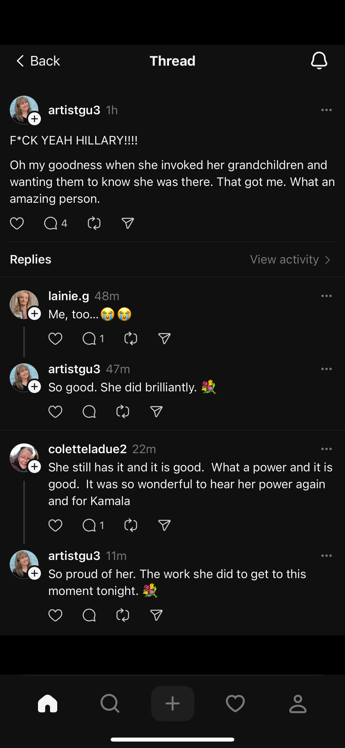Like lainie.g's "Me, too" reply
This screenshot has height=748, width=345.
tap(55, 339)
